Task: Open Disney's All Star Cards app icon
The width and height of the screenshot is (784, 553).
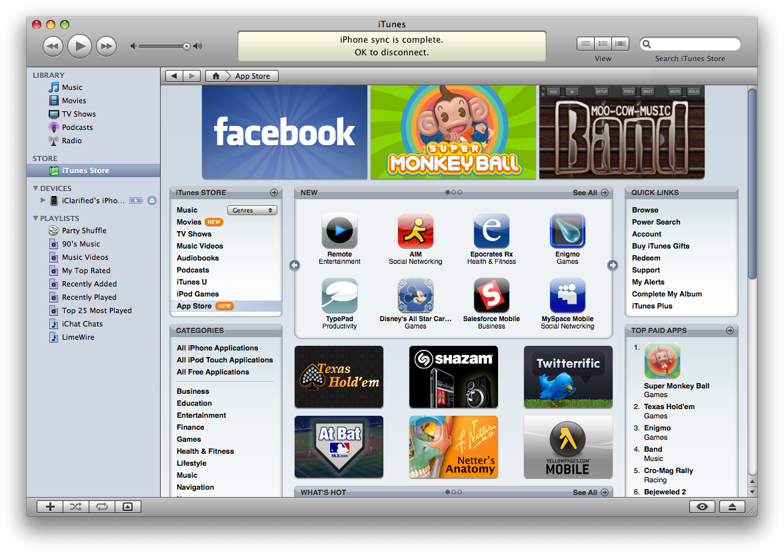Action: [x=415, y=296]
